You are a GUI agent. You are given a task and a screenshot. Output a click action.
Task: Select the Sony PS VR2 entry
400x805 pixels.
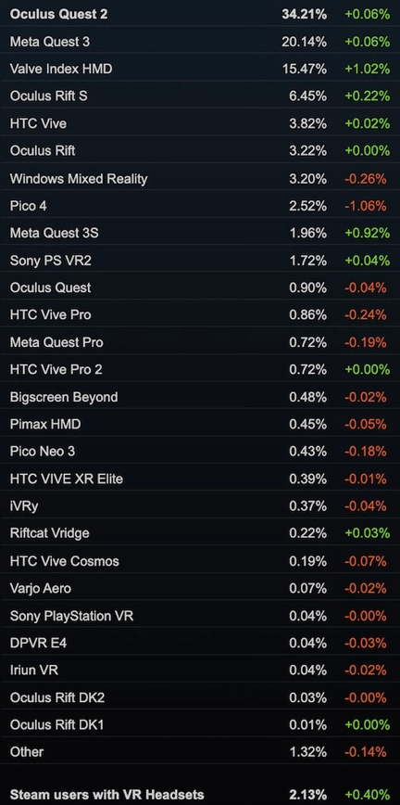click(x=200, y=261)
